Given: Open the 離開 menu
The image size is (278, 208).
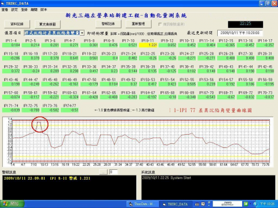Looking at the screenshot, I should (x=34, y=10).
